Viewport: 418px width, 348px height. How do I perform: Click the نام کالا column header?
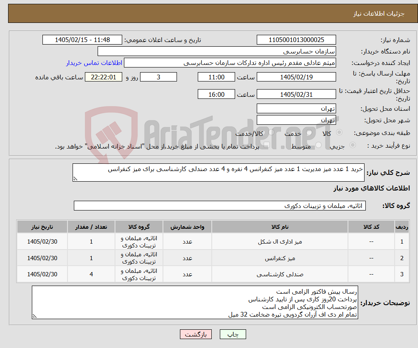point(280,227)
